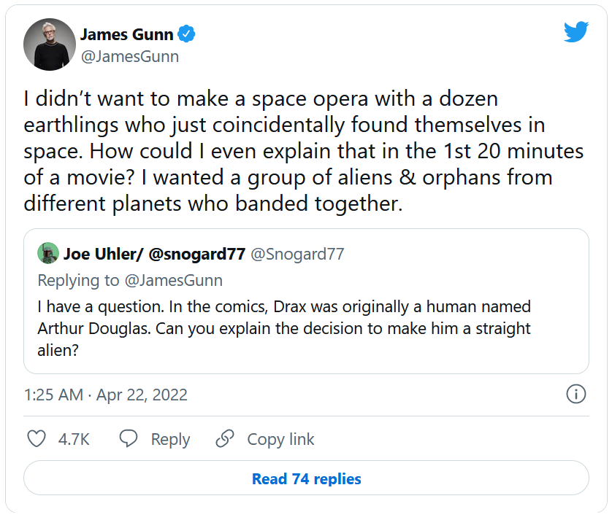Screen dimensions: 612x520
Task: Click the Twitter bird logo
Action: pyautogui.click(x=576, y=31)
